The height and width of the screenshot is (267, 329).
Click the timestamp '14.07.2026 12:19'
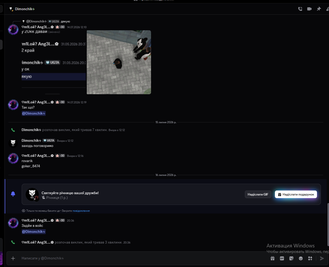click(x=77, y=102)
